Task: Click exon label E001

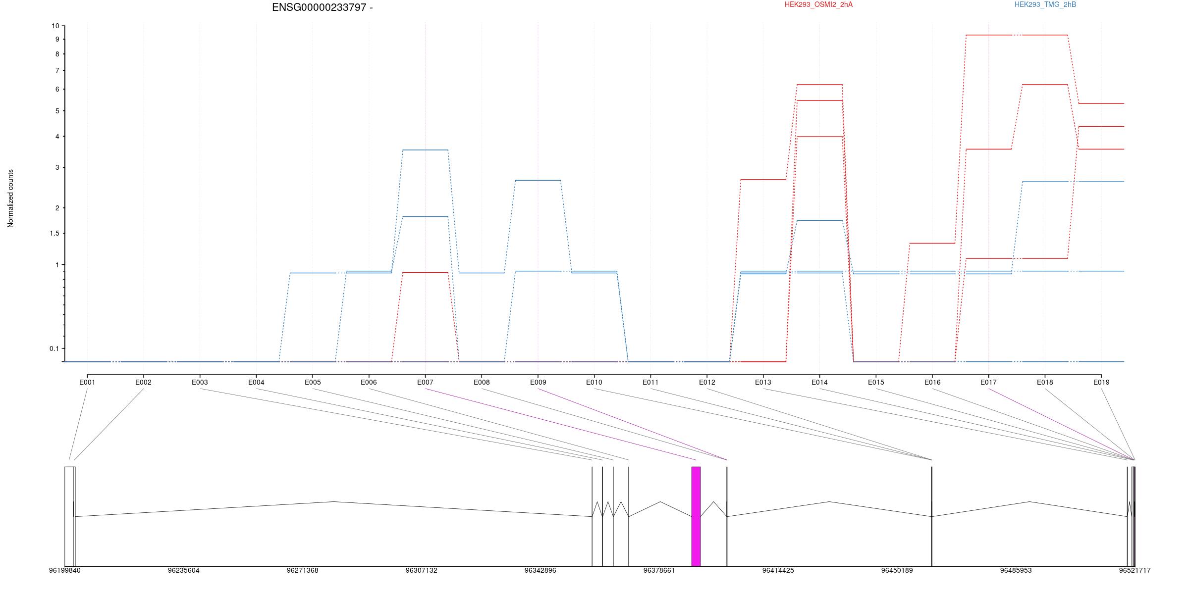Action: (87, 382)
